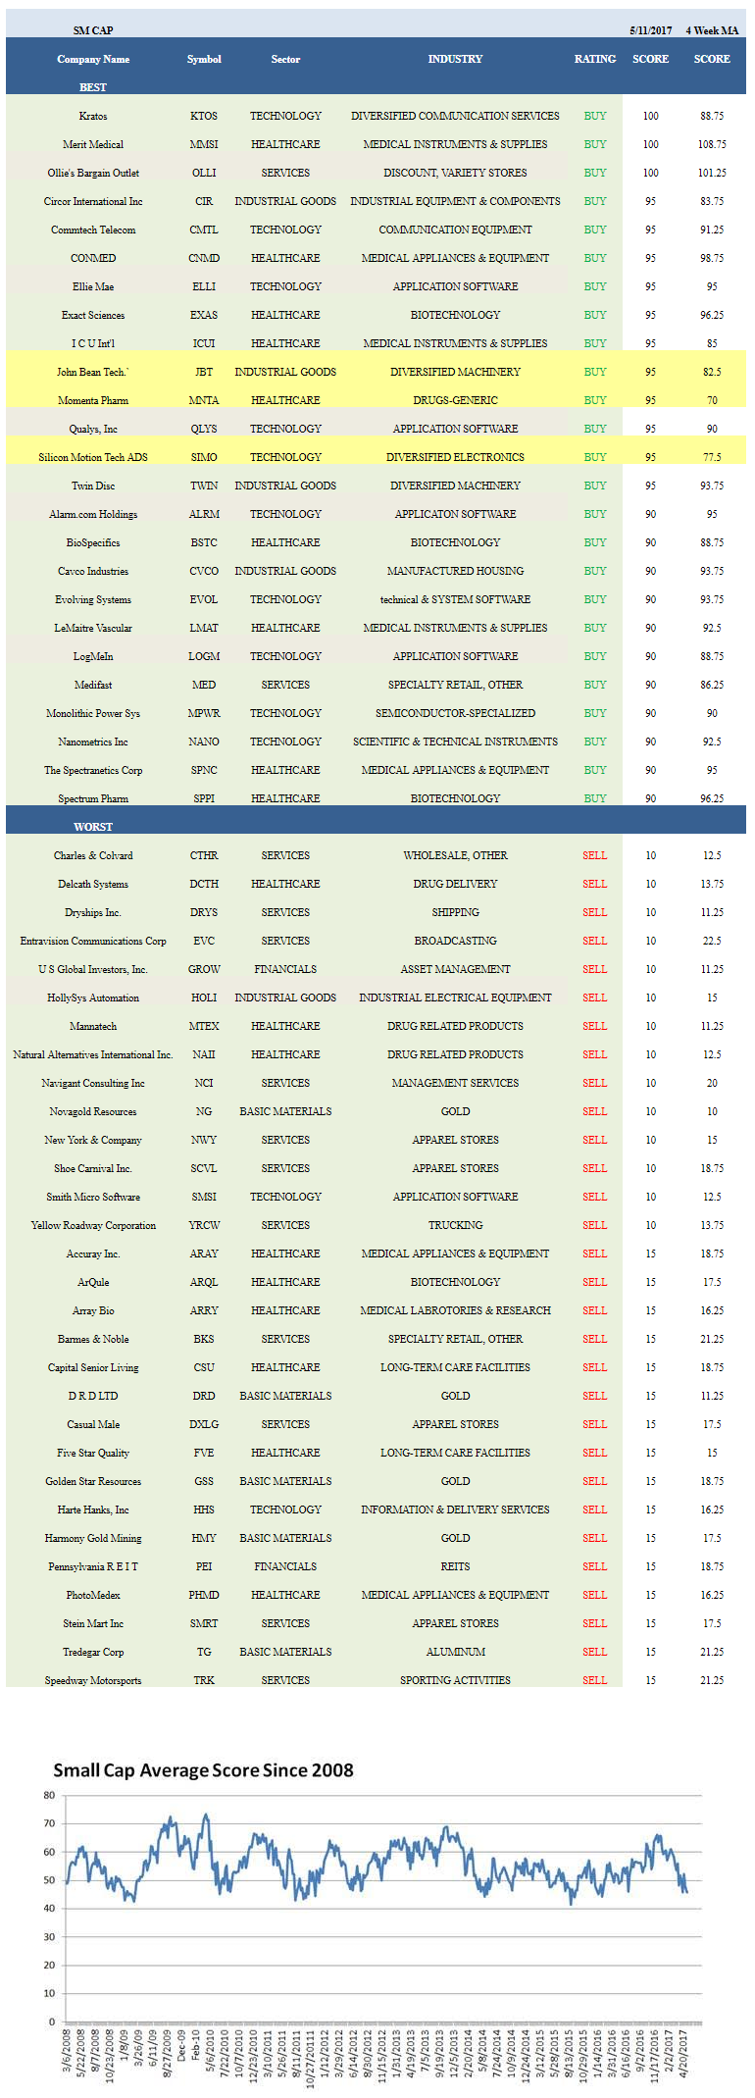Click the INDUSTRY column header
This screenshot has width=755, height=2098.
(x=455, y=59)
